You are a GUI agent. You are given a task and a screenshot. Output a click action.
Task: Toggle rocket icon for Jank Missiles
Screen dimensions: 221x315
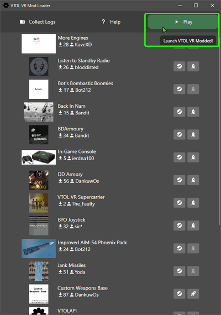(193, 271)
